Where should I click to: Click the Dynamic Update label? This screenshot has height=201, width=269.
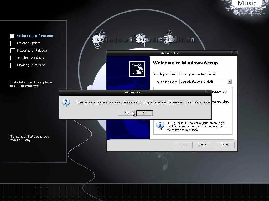click(29, 43)
